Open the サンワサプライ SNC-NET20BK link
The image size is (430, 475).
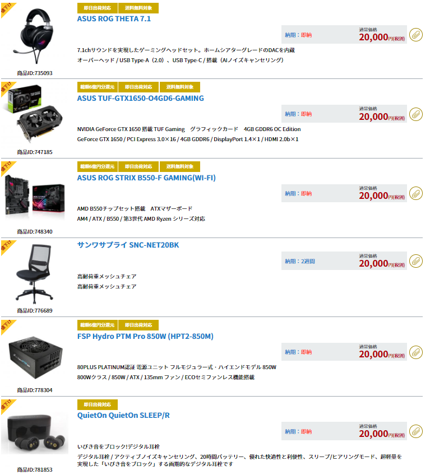(x=128, y=245)
